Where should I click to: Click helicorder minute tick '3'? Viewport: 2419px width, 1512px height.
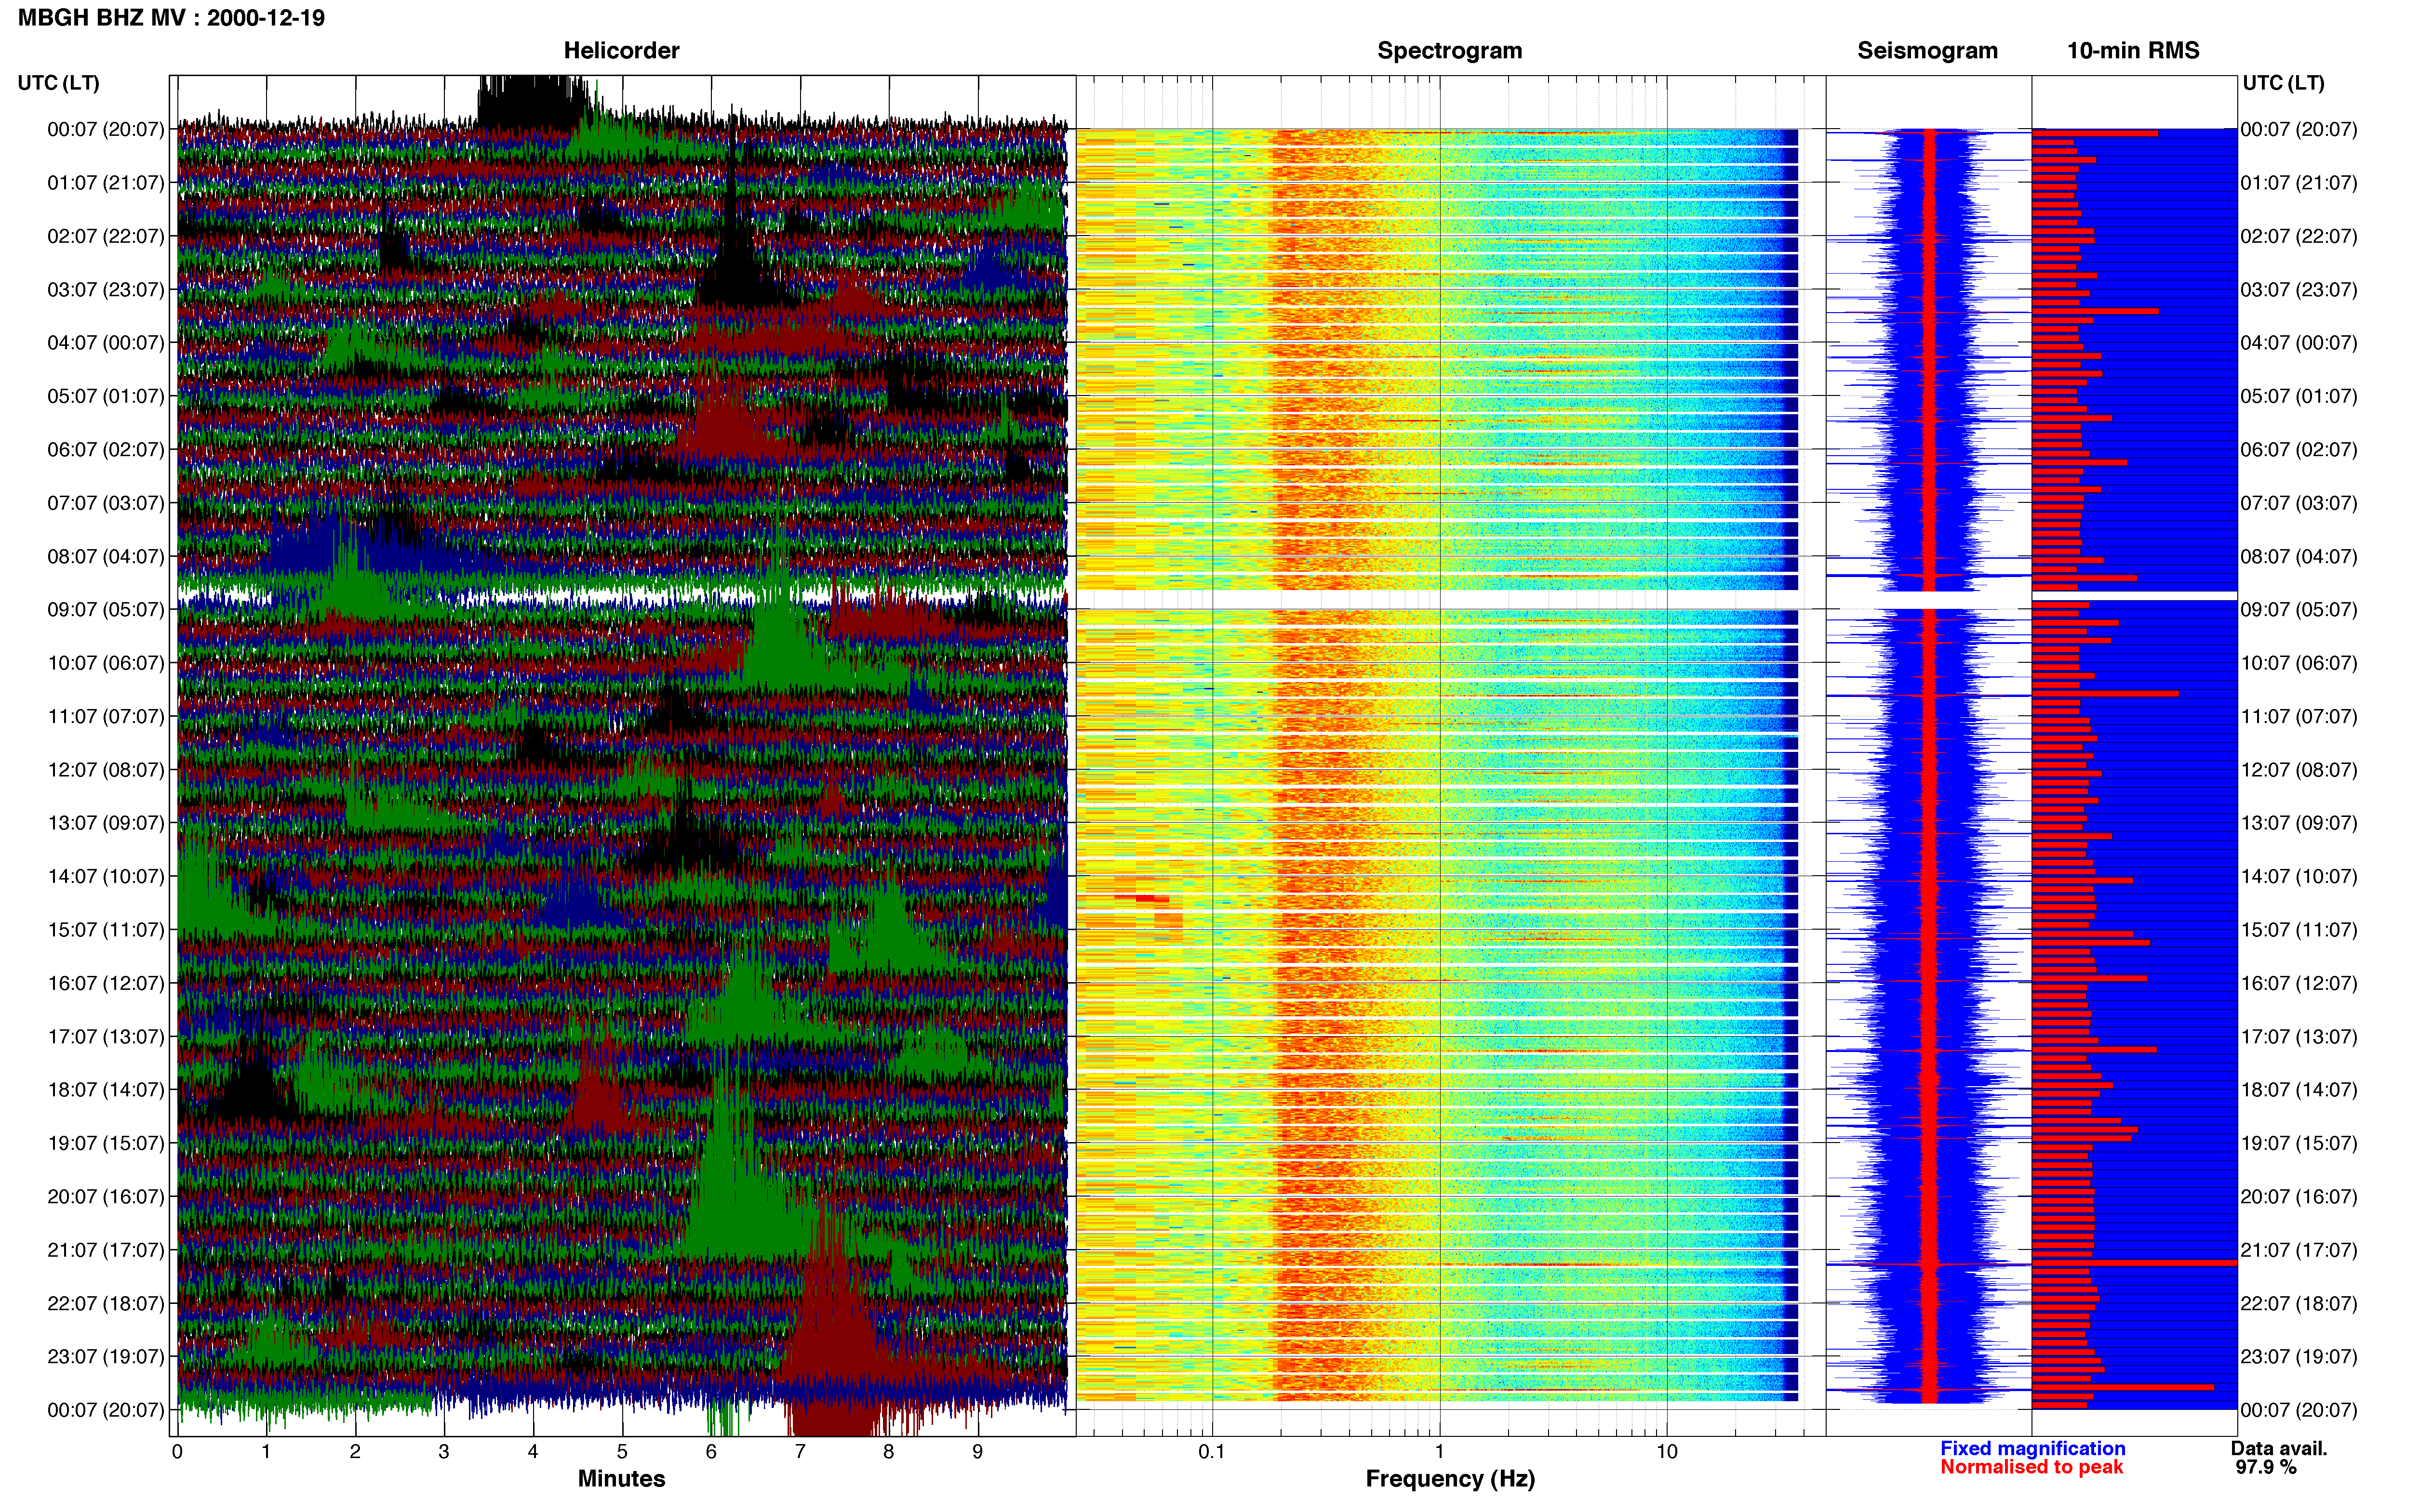coord(444,1452)
